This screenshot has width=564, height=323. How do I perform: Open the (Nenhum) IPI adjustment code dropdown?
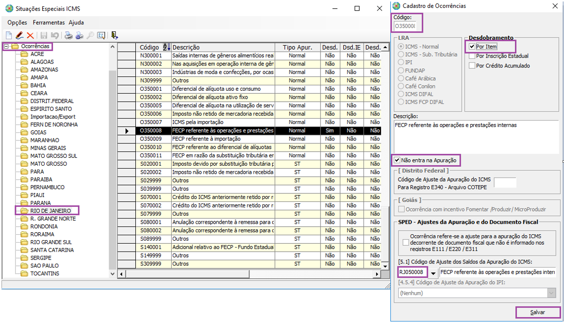tap(552, 293)
